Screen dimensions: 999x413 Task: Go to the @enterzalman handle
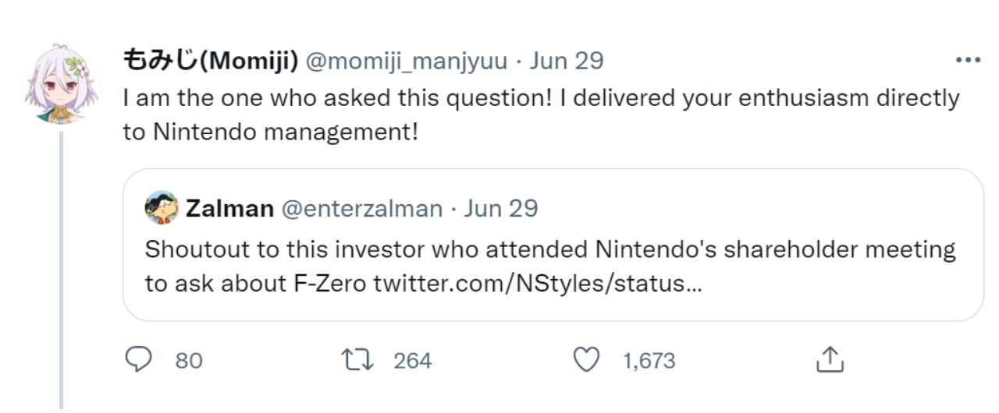click(x=361, y=209)
